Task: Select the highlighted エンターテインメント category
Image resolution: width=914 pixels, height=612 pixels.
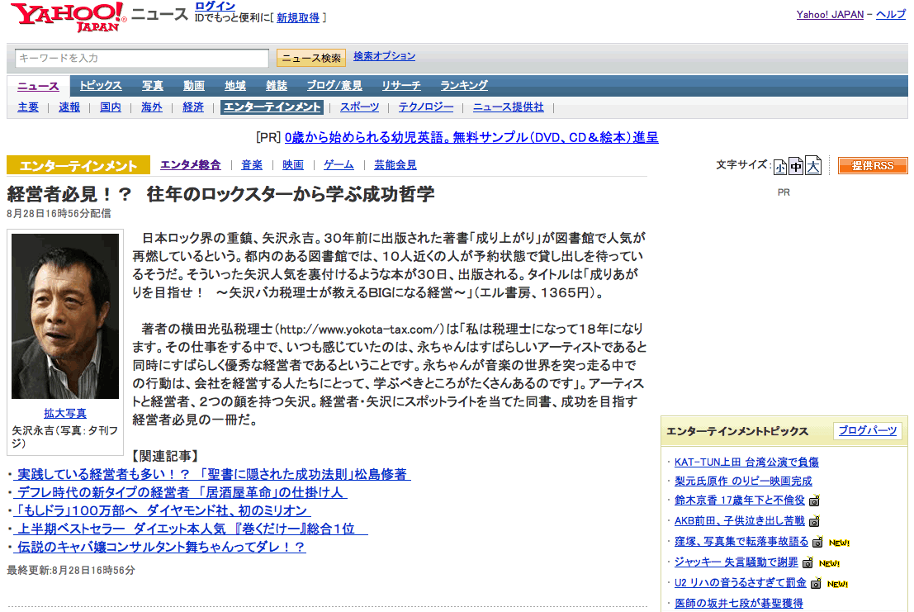Action: click(272, 107)
